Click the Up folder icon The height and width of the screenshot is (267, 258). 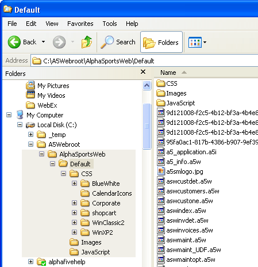pyautogui.click(x=87, y=42)
